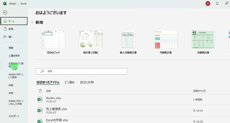Sort by 名前 column header
This screenshot has width=230, height=123.
[48, 91]
